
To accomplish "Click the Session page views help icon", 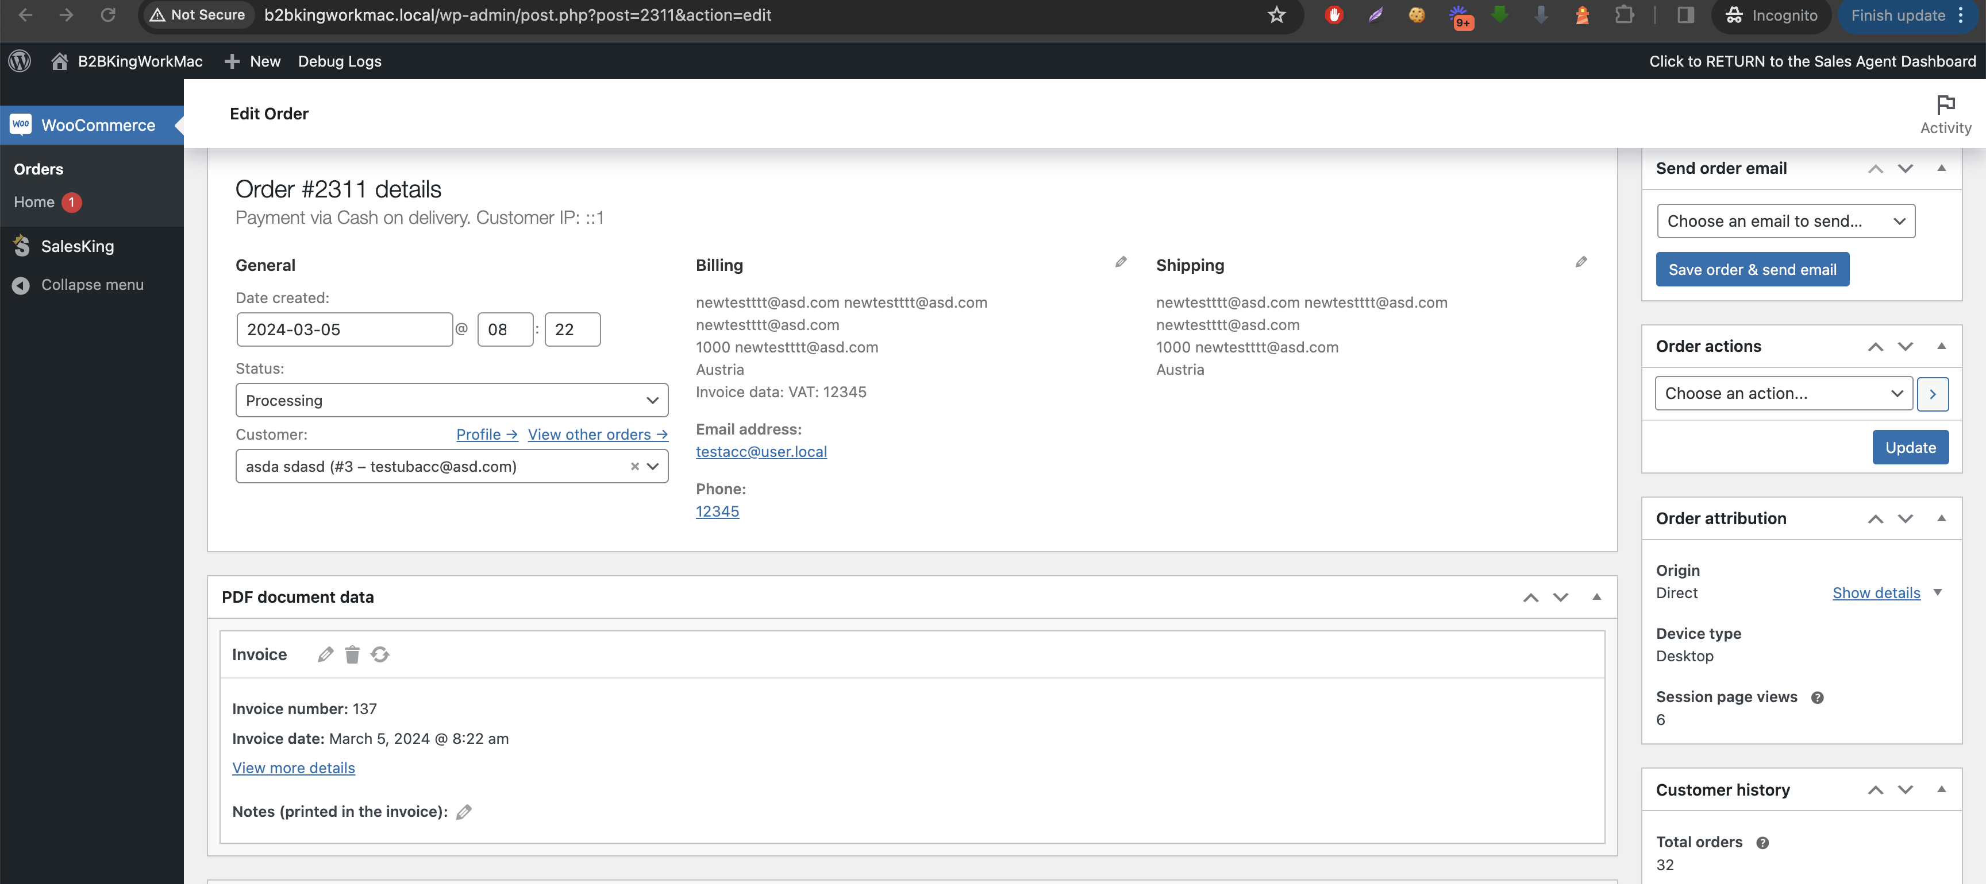I will [1817, 697].
